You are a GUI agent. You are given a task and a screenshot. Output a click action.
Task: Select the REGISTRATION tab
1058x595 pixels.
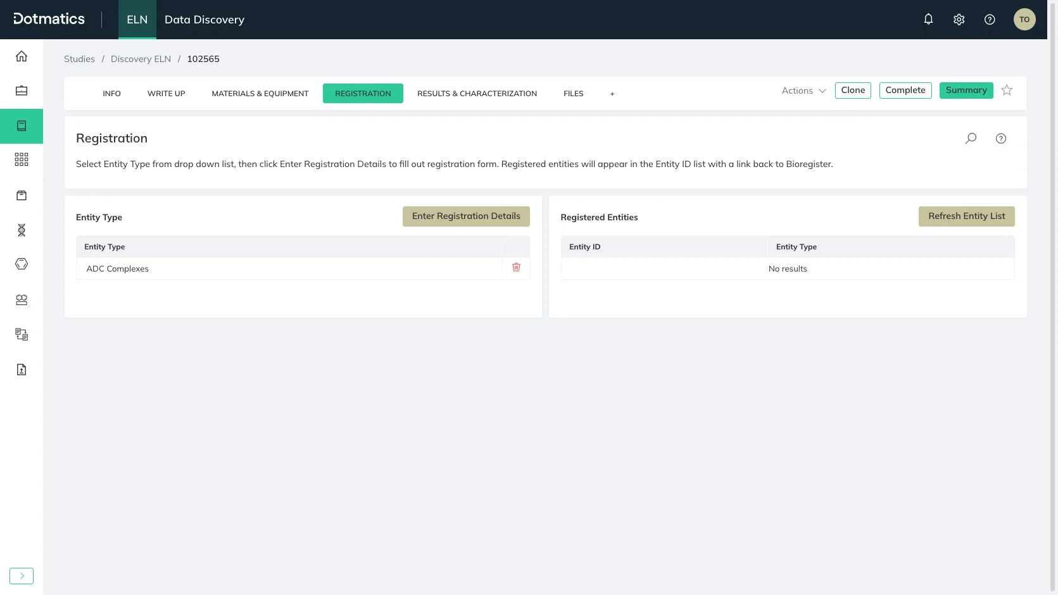(363, 94)
